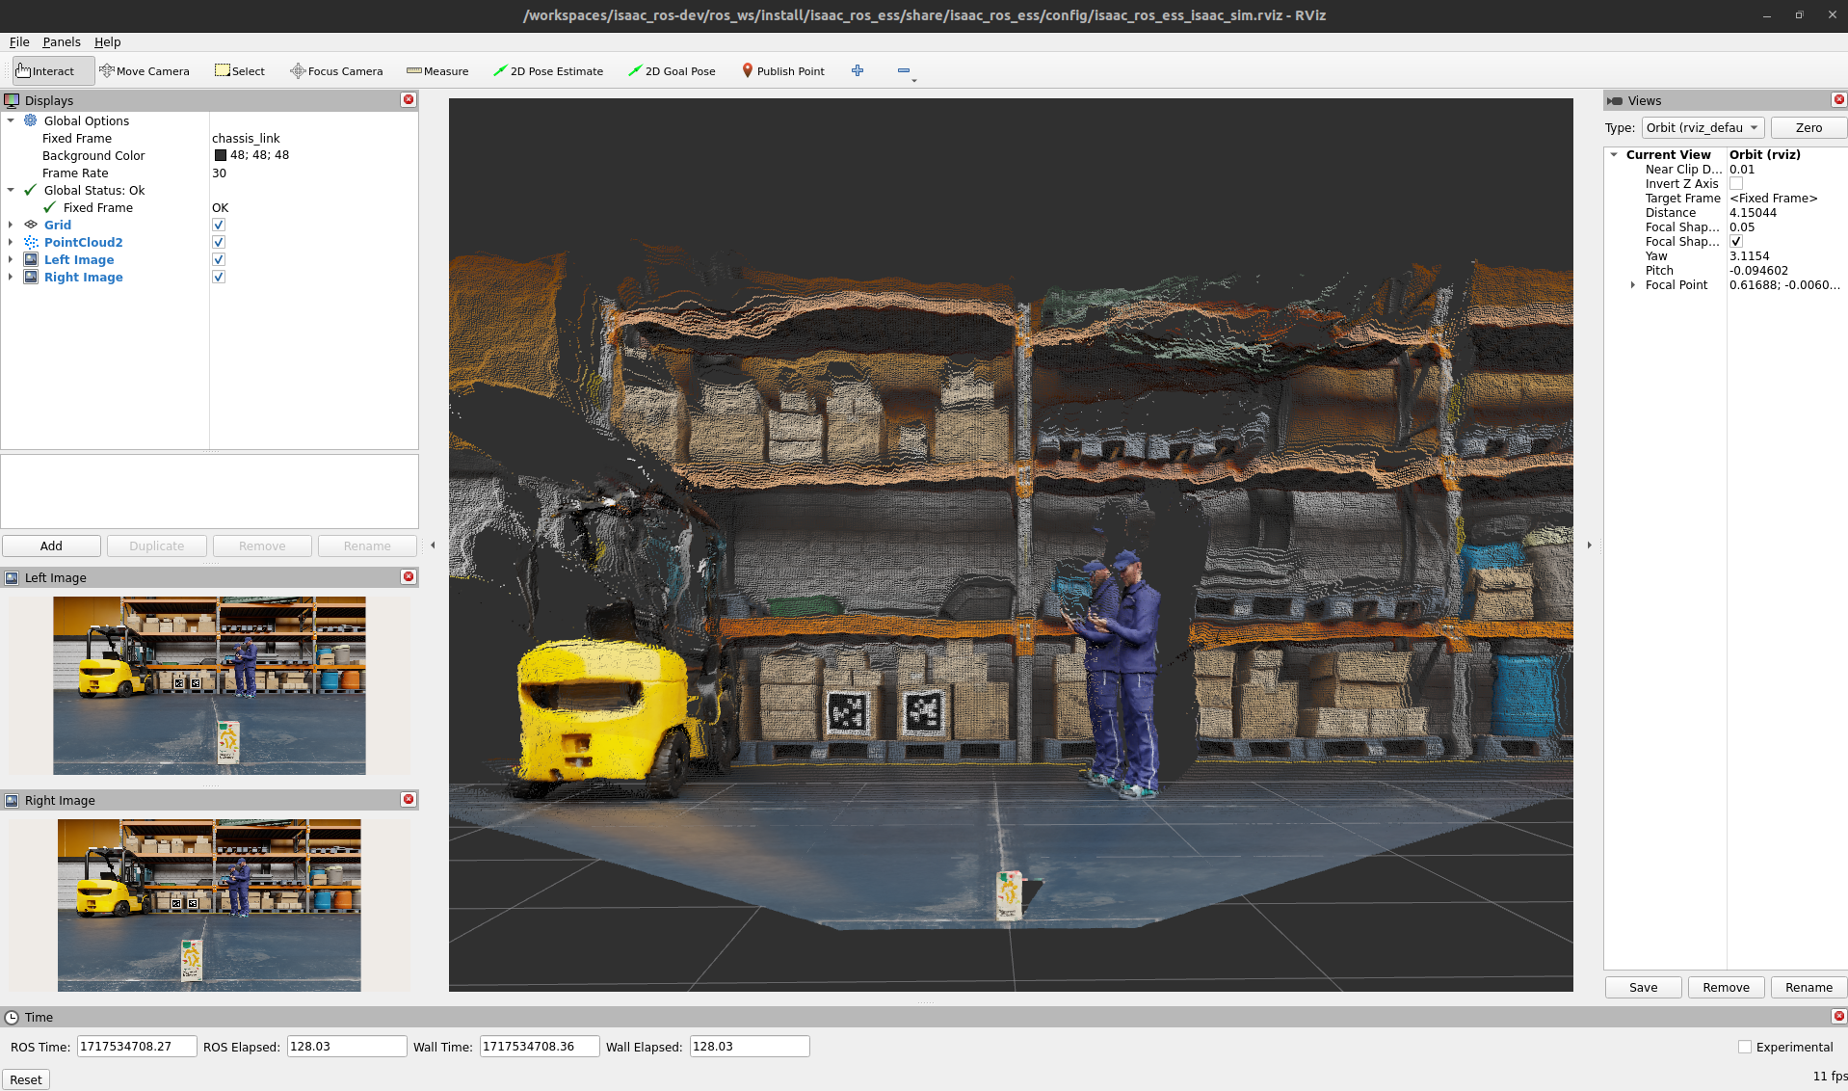Choose the Focus Camera tool
This screenshot has width=1848, height=1091.
[x=336, y=71]
